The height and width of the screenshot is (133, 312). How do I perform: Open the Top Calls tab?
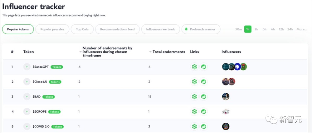pyautogui.click(x=82, y=29)
